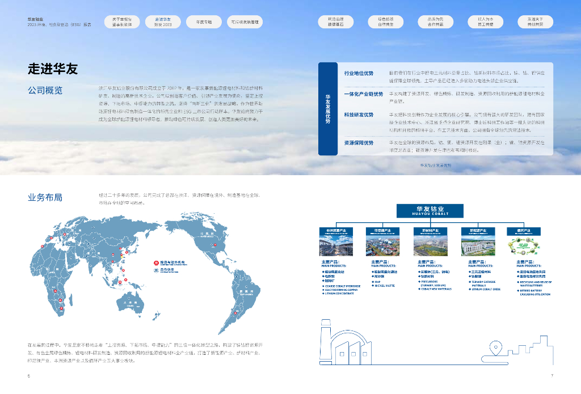Click the 华友钴业 report title at top left
Screen dimensions: 581x394
point(35,19)
